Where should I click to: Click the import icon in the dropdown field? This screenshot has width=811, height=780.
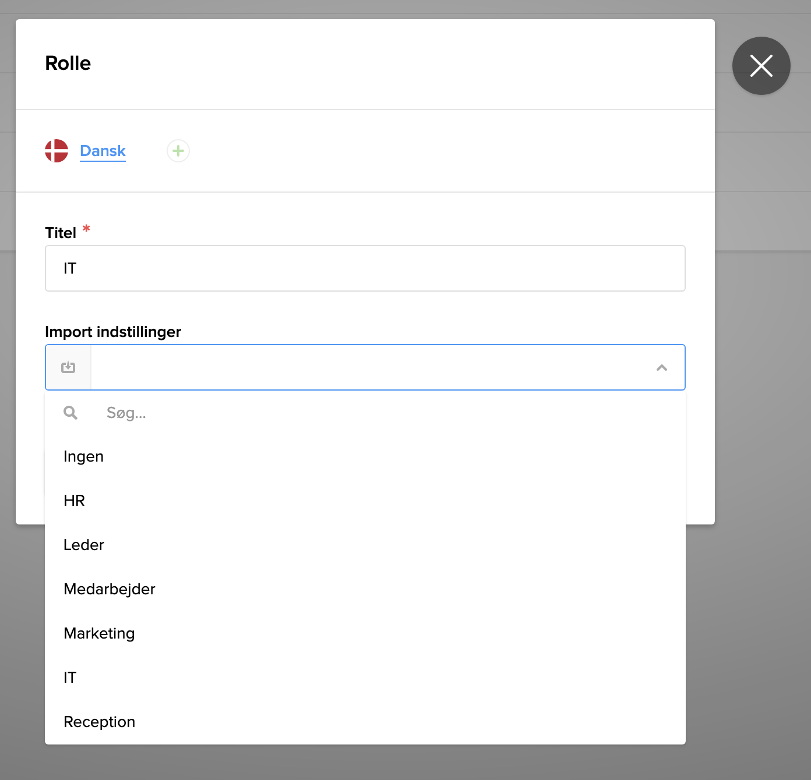coord(68,367)
